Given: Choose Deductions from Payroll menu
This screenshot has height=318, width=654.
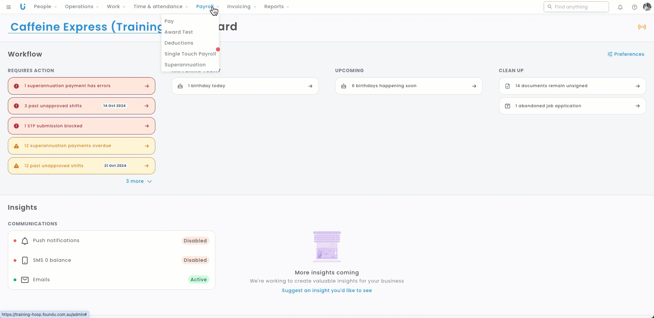Looking at the screenshot, I should 179,43.
